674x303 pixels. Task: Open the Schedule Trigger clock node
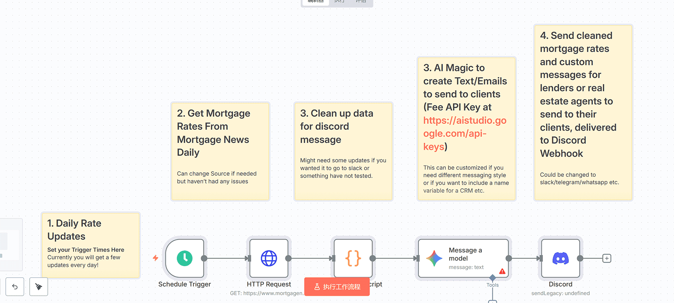click(185, 259)
